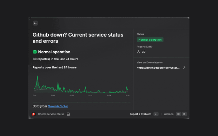Click the reports graph for last 24 hours
Image resolution: width=218 pixels, height=136 pixels.
(x=81, y=86)
